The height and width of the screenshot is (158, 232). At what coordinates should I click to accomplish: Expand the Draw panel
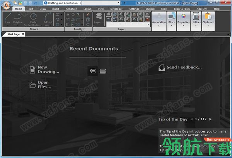pyautogui.click(x=34, y=29)
